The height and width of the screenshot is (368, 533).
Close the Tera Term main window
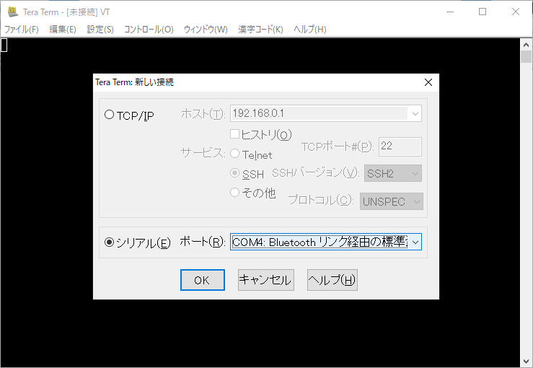[x=515, y=12]
